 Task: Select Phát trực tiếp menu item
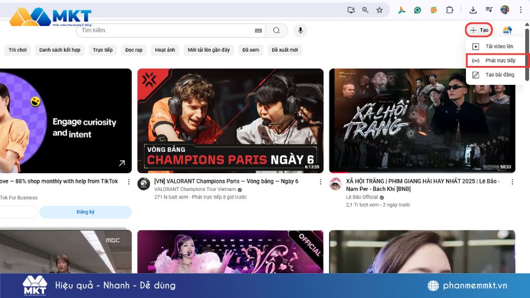tap(496, 61)
